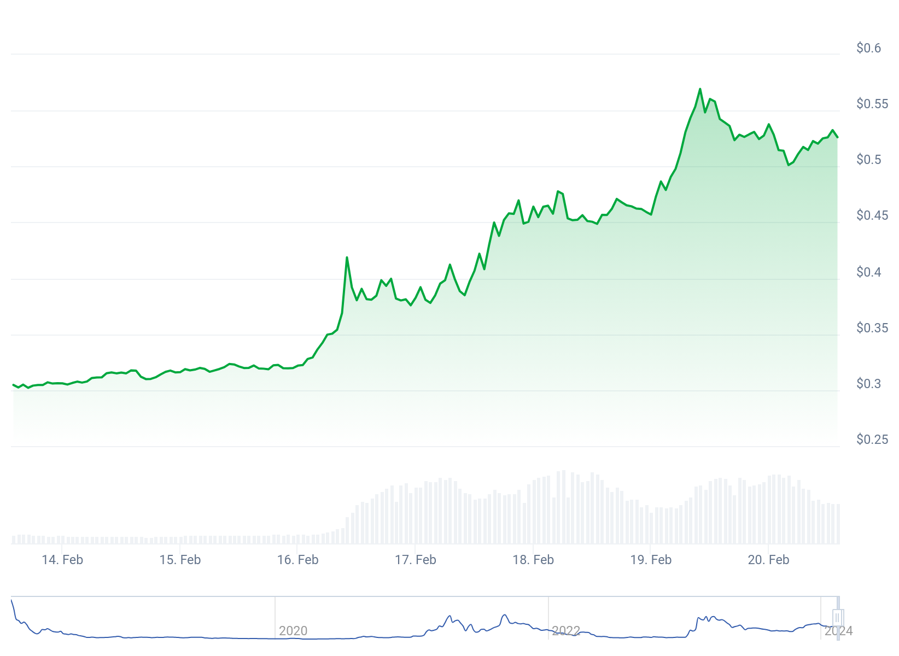Click the 16. Feb date label

[297, 560]
